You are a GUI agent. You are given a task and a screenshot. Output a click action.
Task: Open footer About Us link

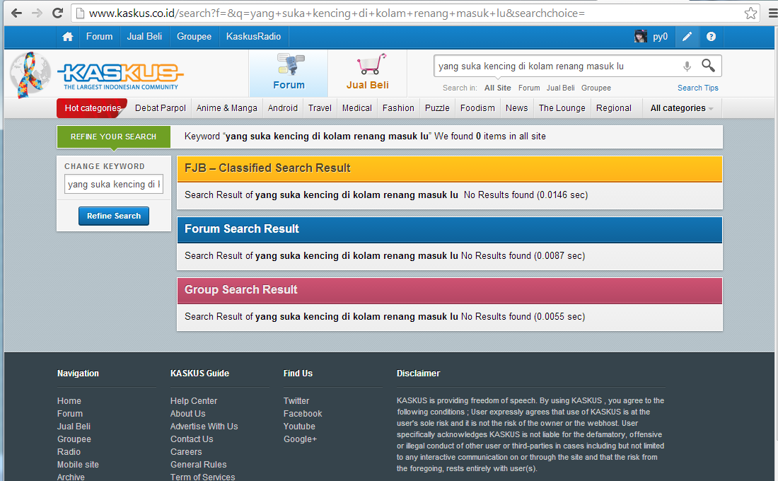pyautogui.click(x=187, y=414)
